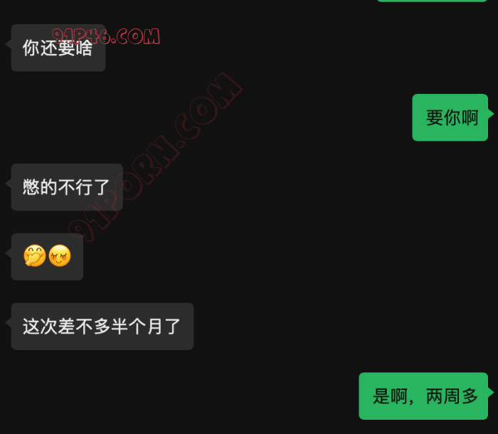
Task: Click the hand-over-mouth giggle emoji
Action: 35,255
